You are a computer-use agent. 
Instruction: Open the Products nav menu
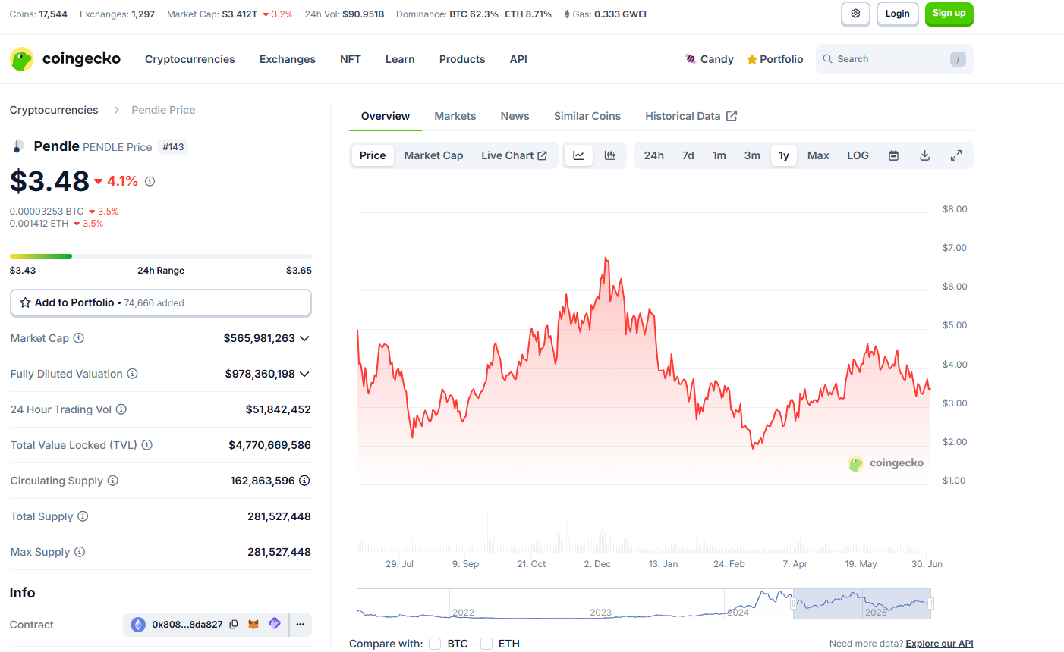pyautogui.click(x=462, y=59)
